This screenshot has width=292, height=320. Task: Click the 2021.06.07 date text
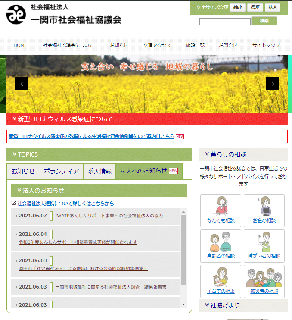(x=33, y=216)
